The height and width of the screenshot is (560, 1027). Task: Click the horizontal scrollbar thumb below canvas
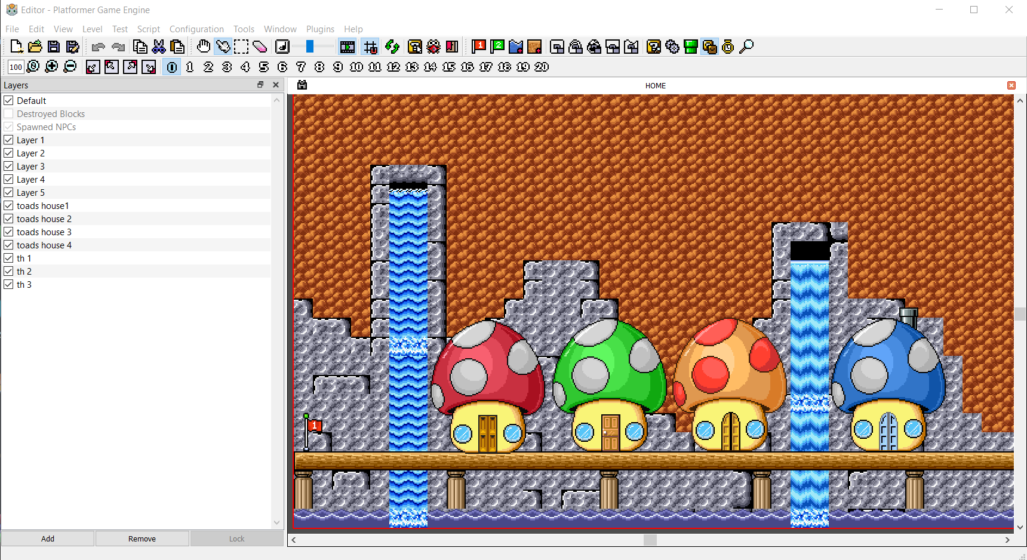click(x=650, y=540)
